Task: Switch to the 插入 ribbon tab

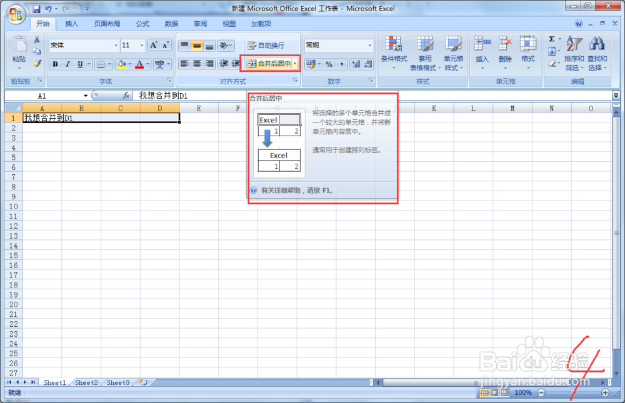Action: click(x=71, y=24)
